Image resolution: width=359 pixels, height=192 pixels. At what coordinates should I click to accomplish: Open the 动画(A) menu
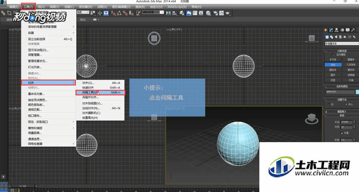(x=102, y=7)
